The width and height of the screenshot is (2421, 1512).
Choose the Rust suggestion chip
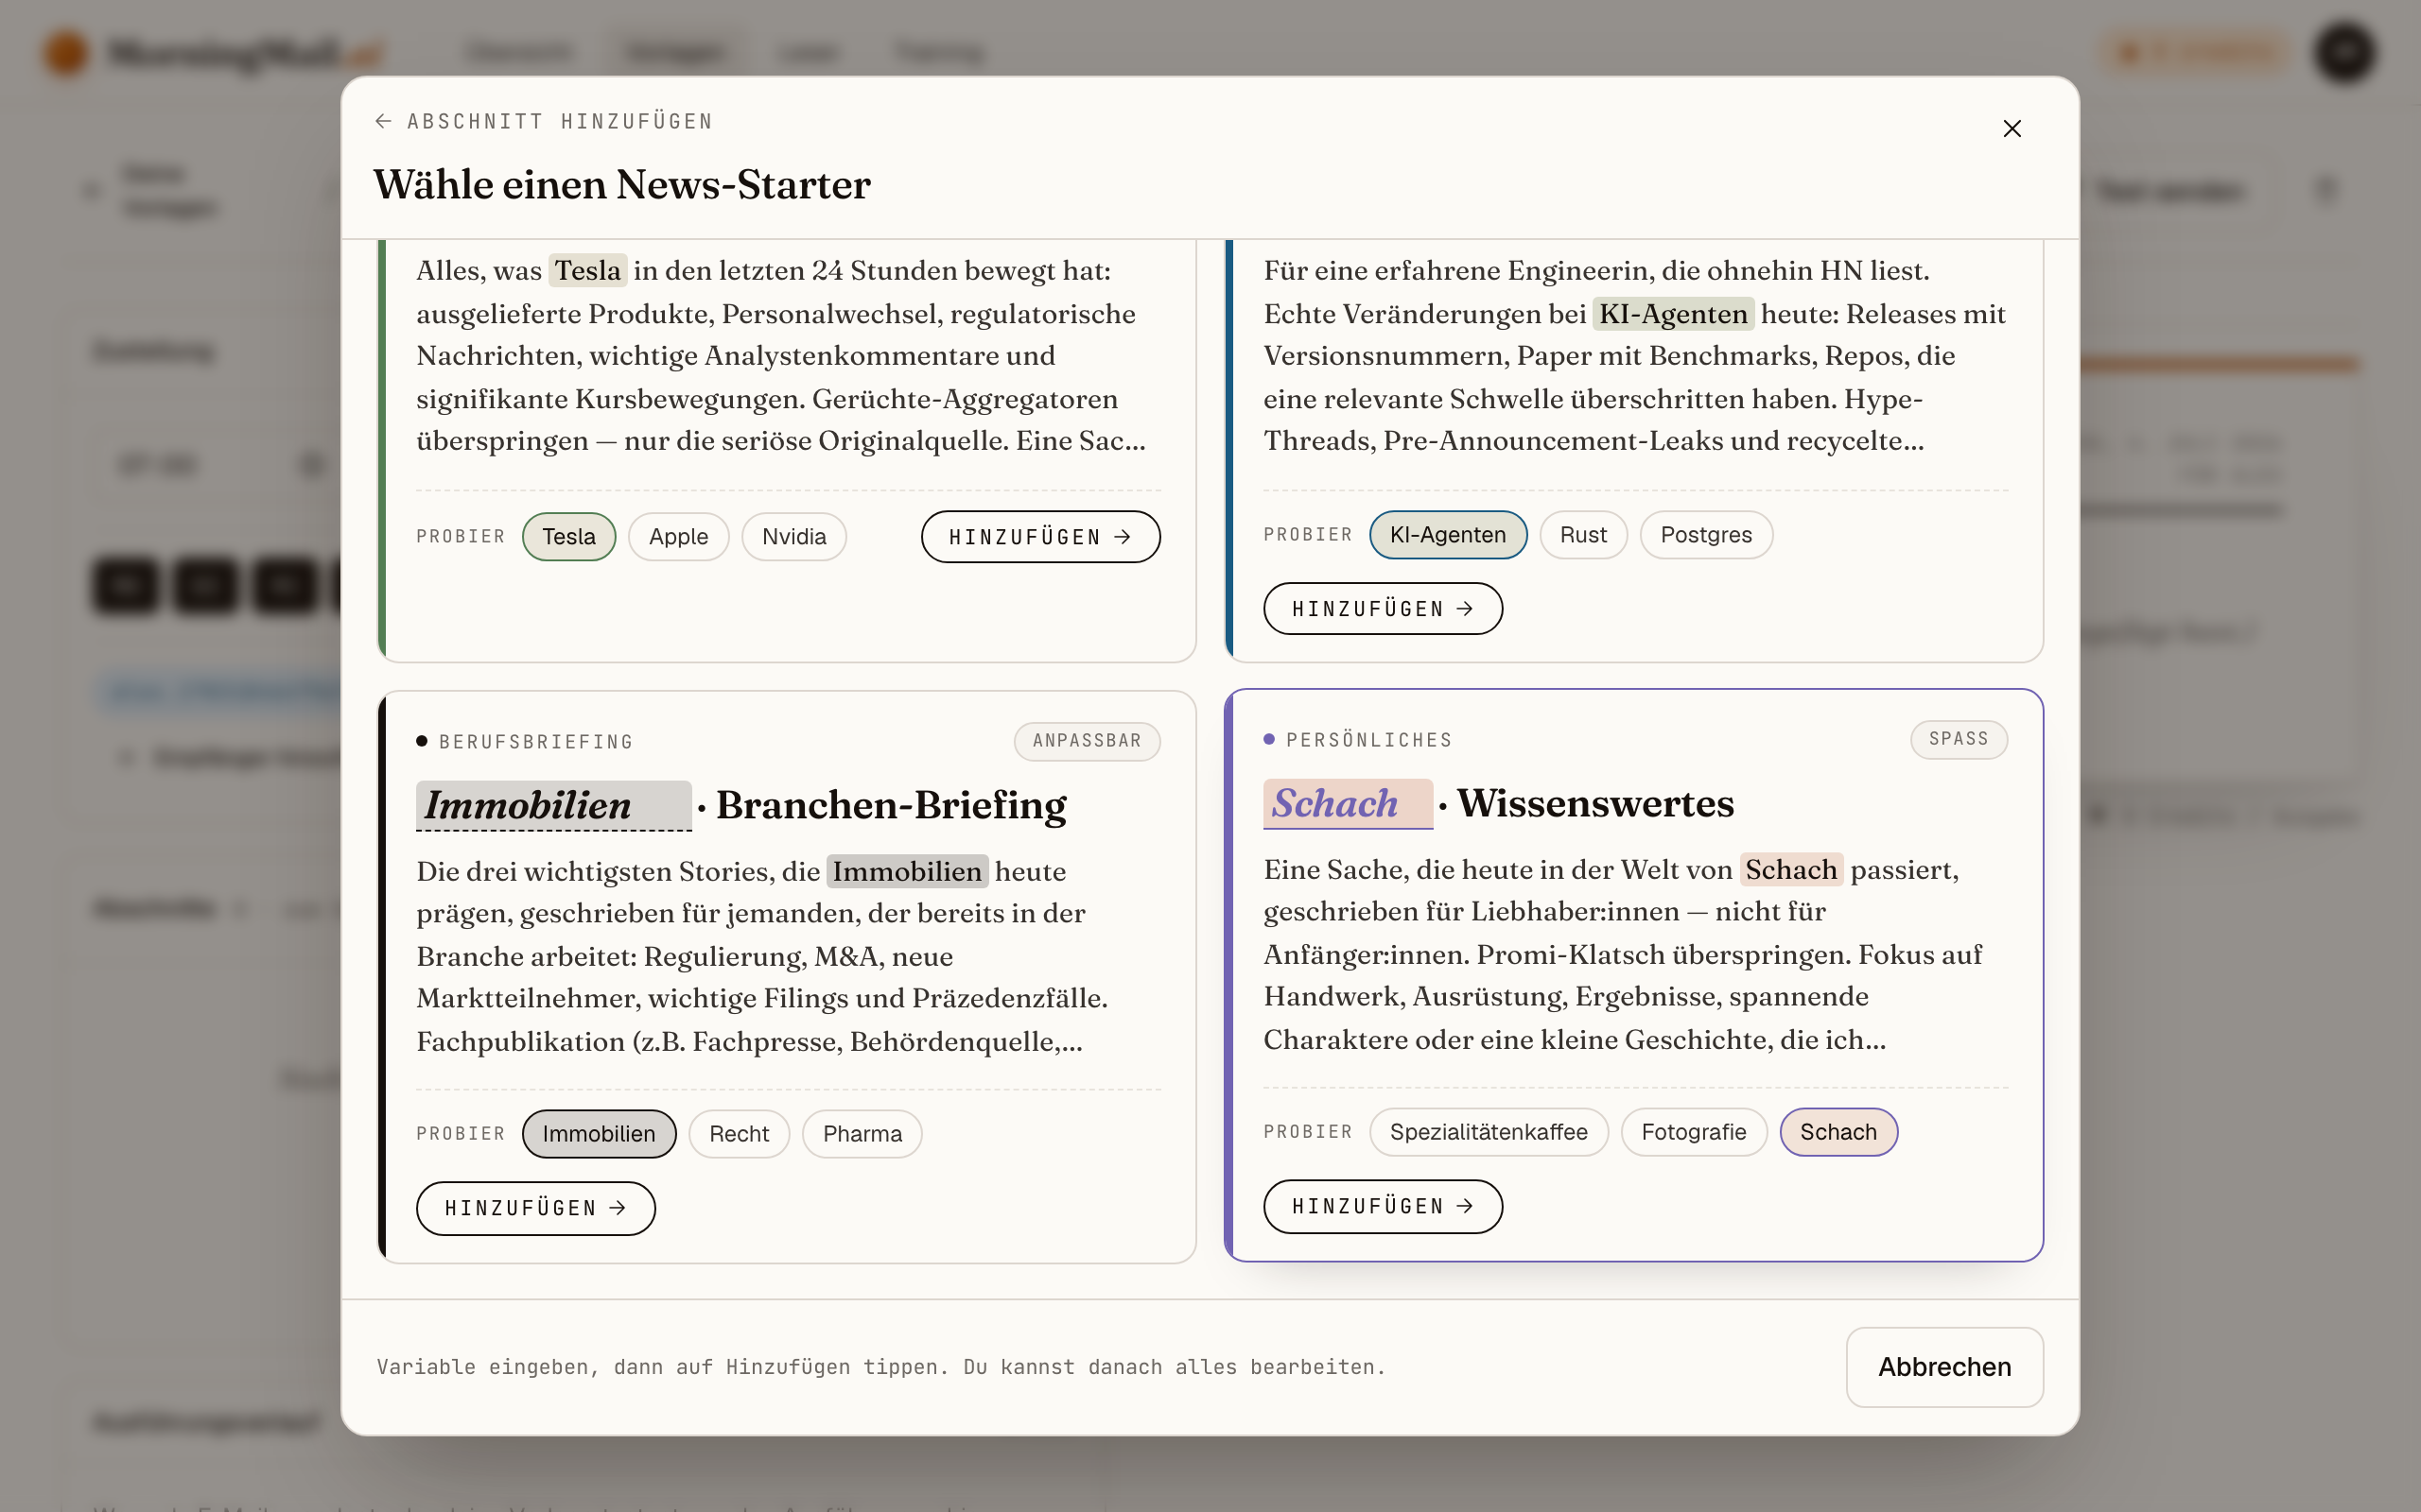click(x=1583, y=535)
